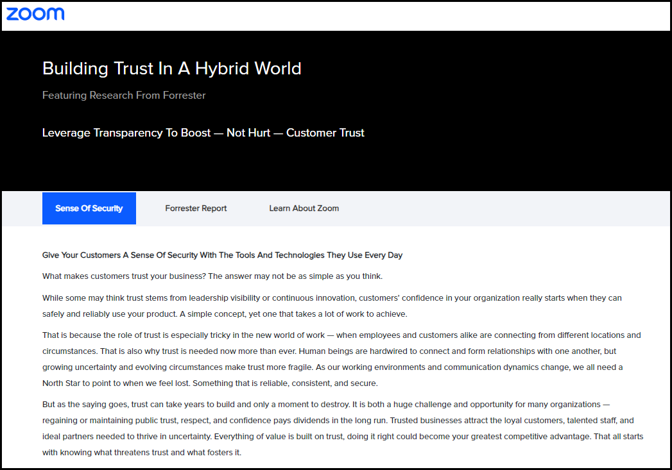Click the Building Trust In A Hybrid World title
672x470 pixels.
click(x=171, y=69)
